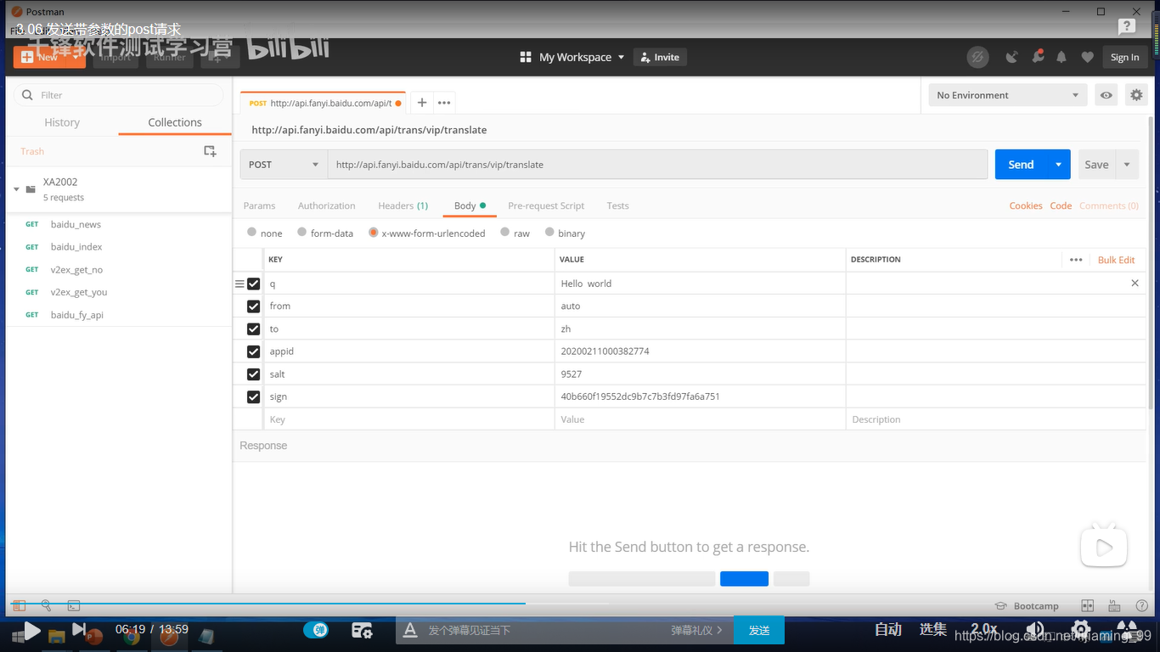
Task: Open find and replace icon in status bar
Action: [47, 606]
